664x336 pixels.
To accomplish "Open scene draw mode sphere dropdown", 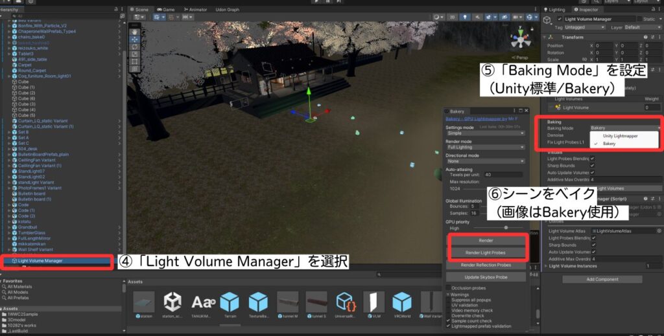I will pos(438,17).
